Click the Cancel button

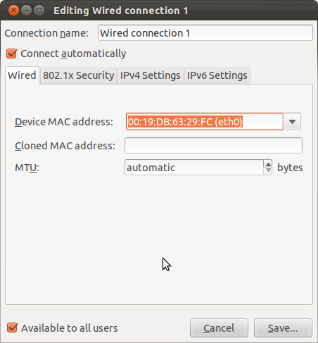click(x=219, y=328)
